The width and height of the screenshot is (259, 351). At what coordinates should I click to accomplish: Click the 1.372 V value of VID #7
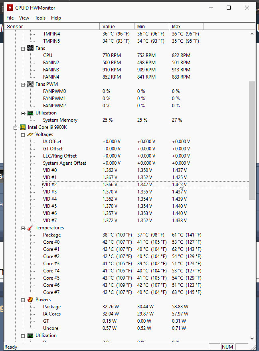click(x=110, y=221)
